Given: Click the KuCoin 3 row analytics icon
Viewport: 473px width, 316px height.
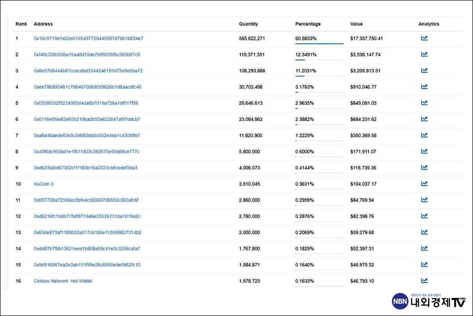Looking at the screenshot, I should tap(424, 184).
